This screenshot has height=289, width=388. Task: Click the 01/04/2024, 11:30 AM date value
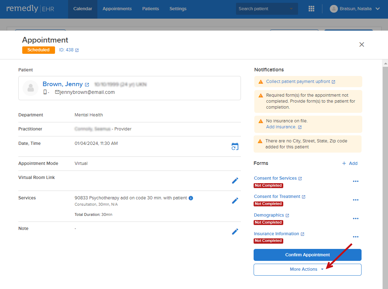point(96,143)
